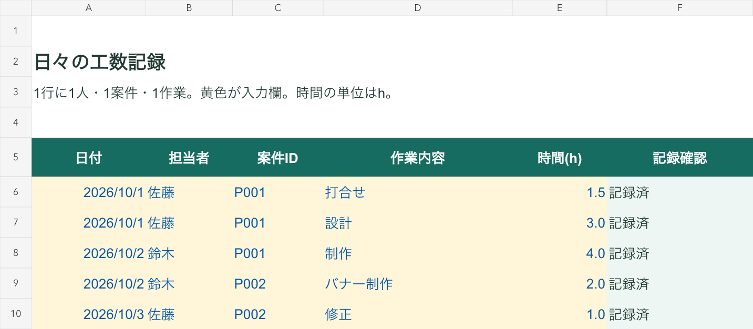This screenshot has width=753, height=329.
Task: Click 記録済 in row 10
Action: point(680,314)
